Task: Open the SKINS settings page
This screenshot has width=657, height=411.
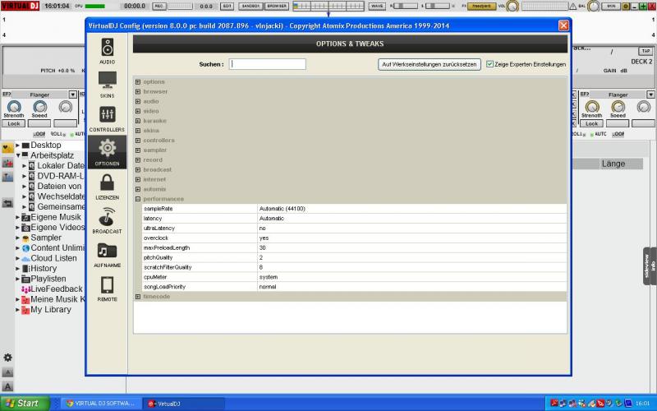Action: (108, 85)
